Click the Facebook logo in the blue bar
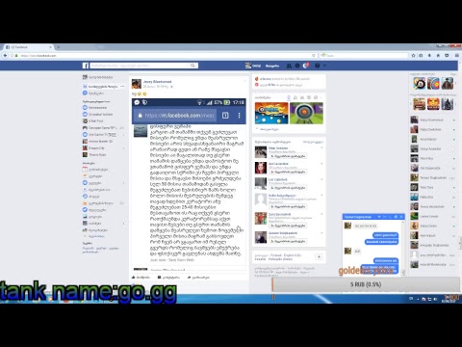This screenshot has height=347, width=462. pos(86,66)
